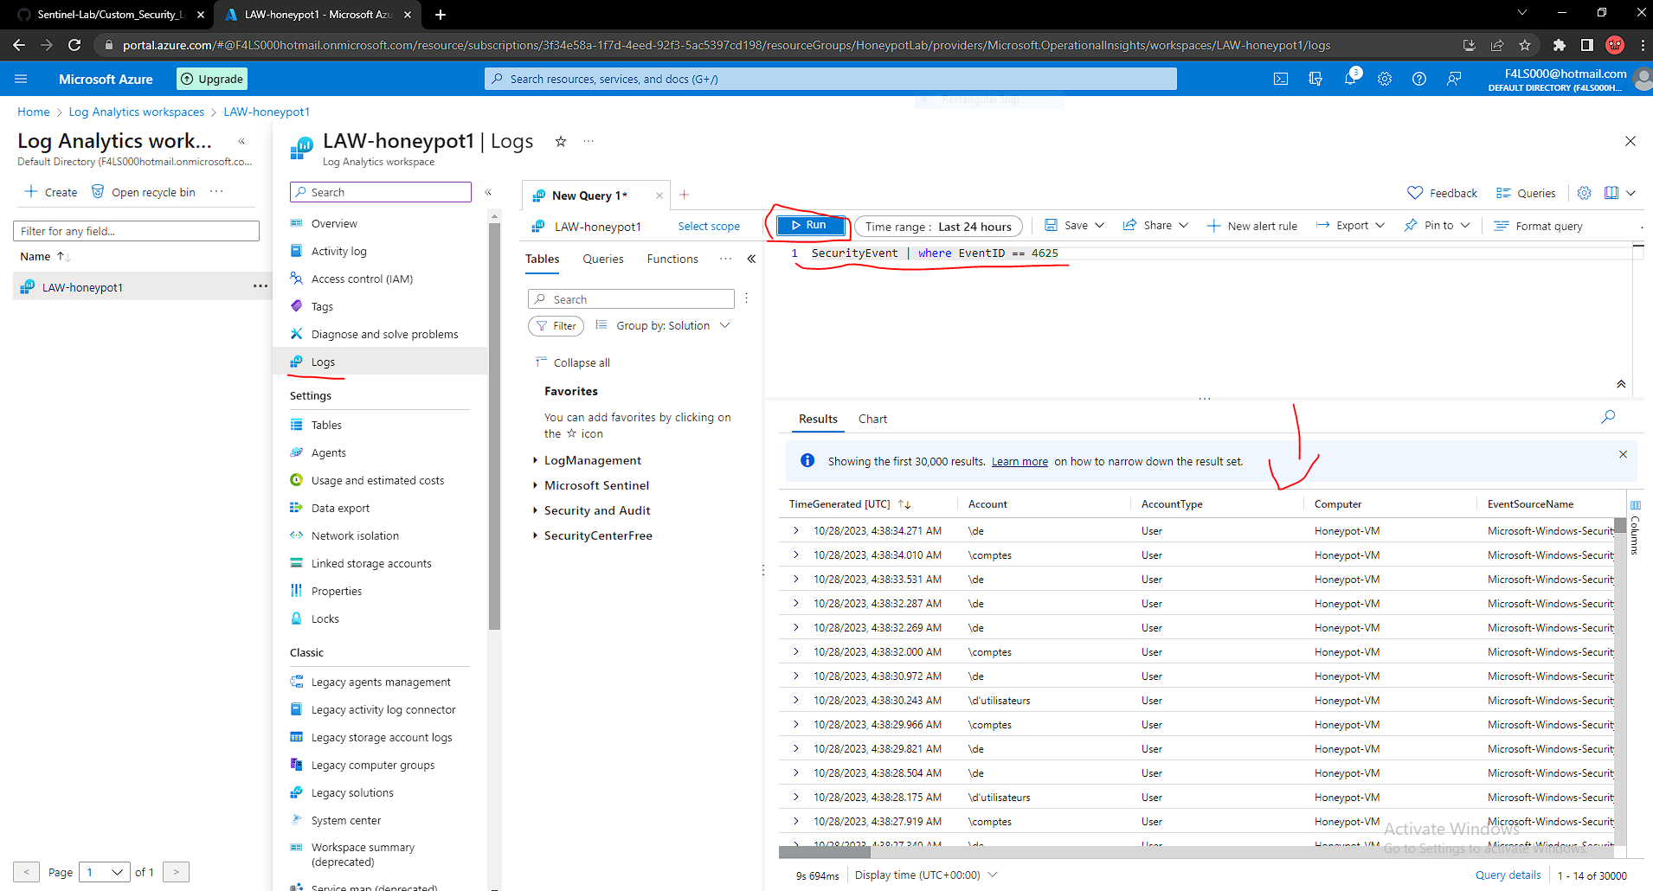The width and height of the screenshot is (1653, 891).
Task: Open Query details link
Action: (1508, 875)
